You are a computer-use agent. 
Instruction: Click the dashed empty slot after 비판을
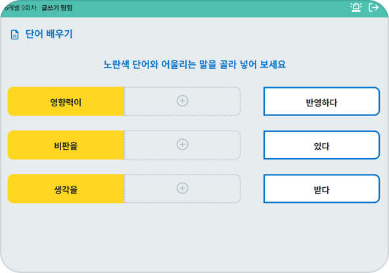tap(183, 145)
